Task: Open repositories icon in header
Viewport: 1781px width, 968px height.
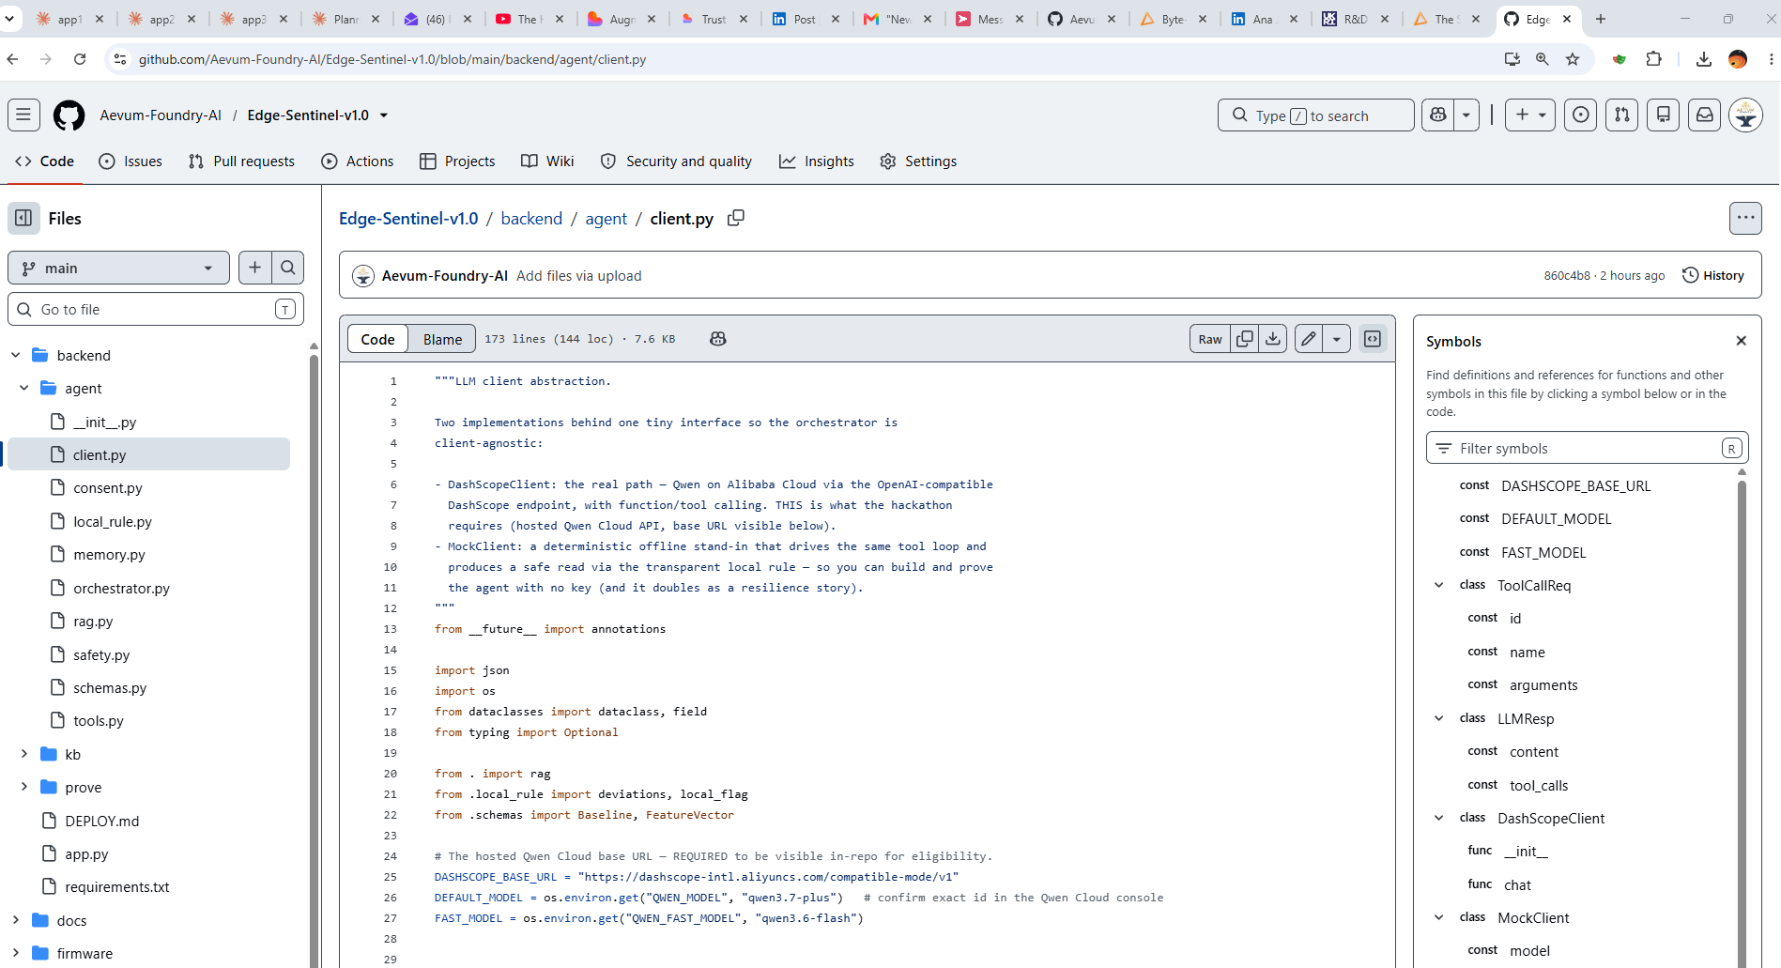Action: 1664,115
